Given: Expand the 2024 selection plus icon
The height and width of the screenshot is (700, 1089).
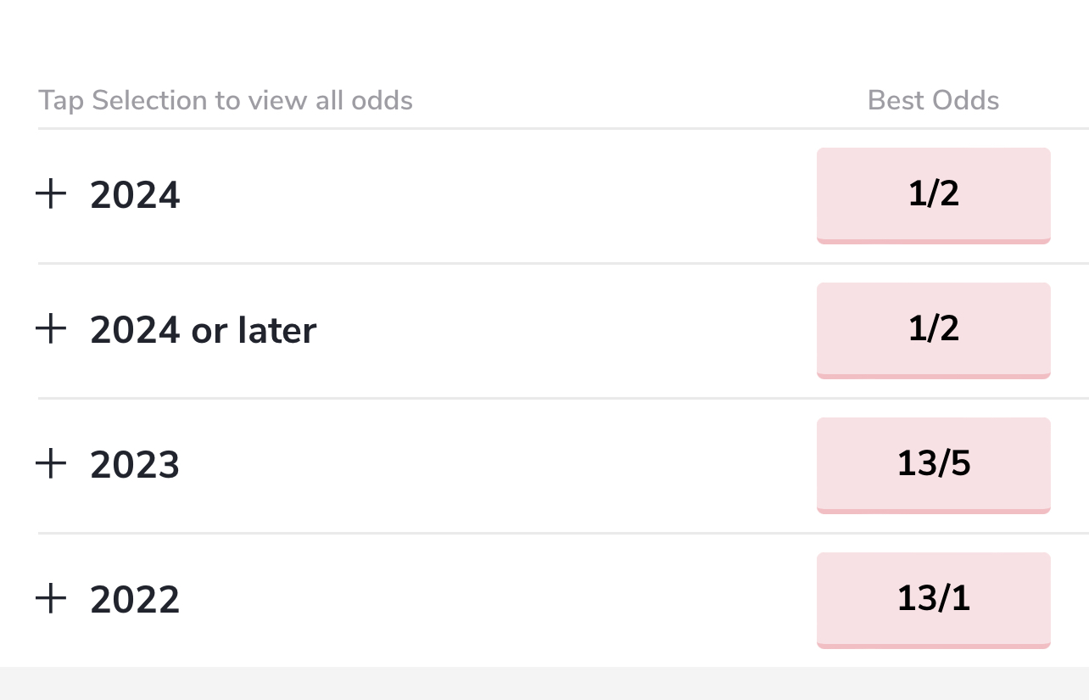Looking at the screenshot, I should 51,194.
